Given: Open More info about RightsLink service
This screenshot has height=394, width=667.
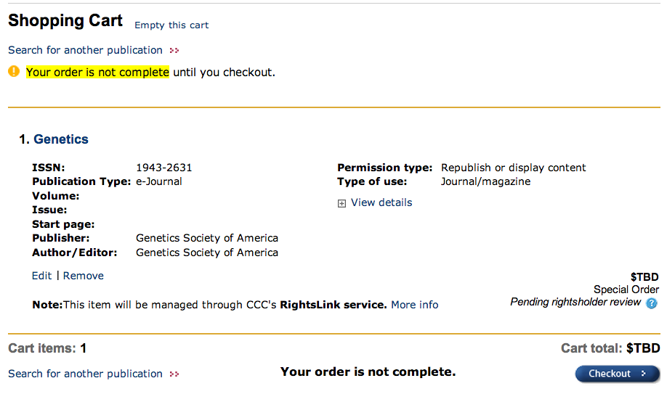Looking at the screenshot, I should click(x=415, y=305).
